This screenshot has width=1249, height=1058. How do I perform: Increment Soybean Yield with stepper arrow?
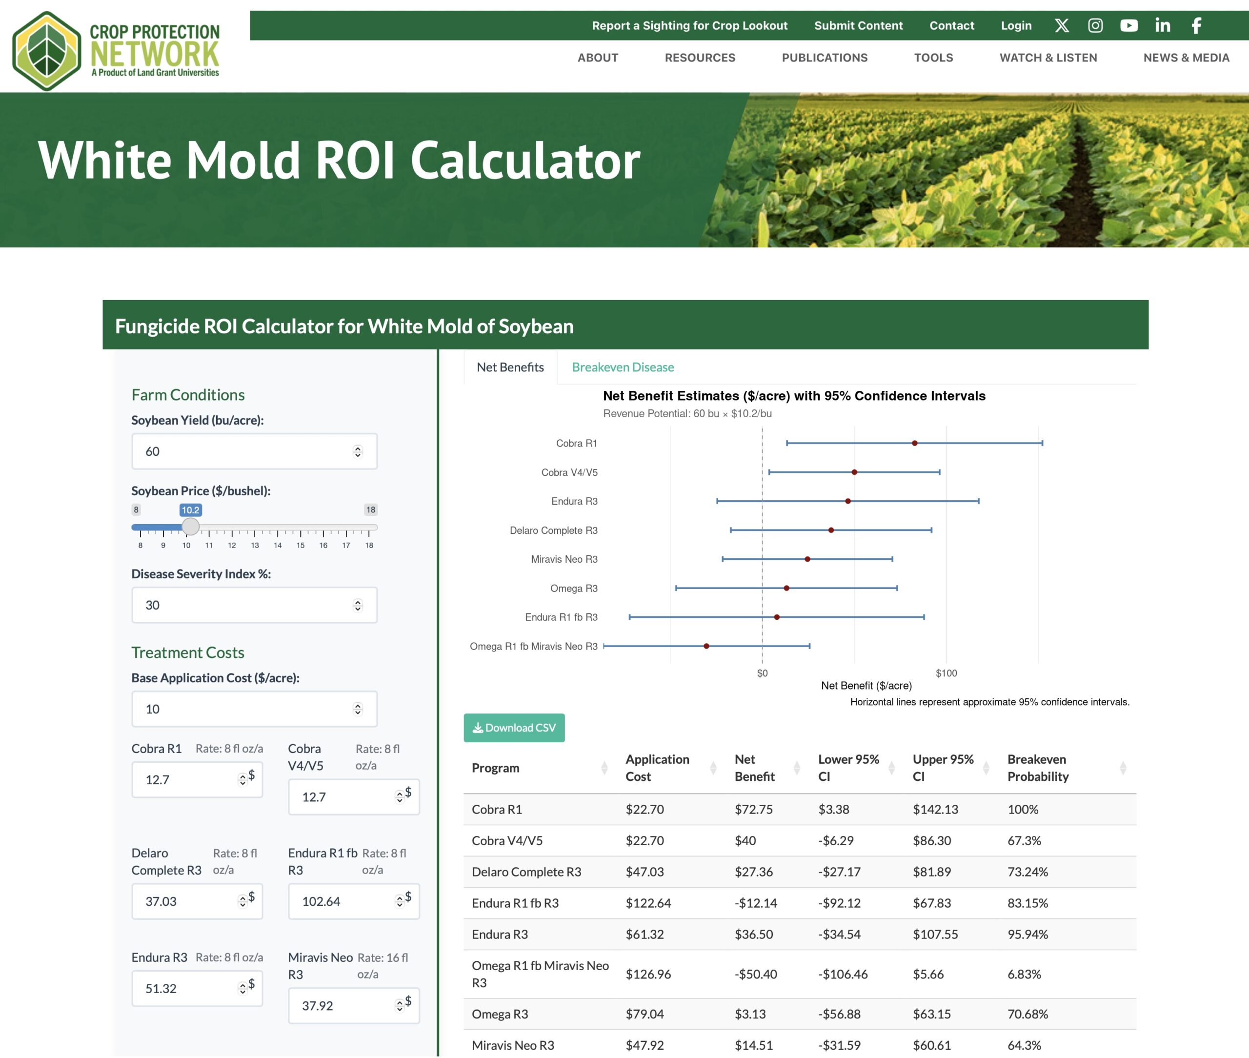pos(357,447)
